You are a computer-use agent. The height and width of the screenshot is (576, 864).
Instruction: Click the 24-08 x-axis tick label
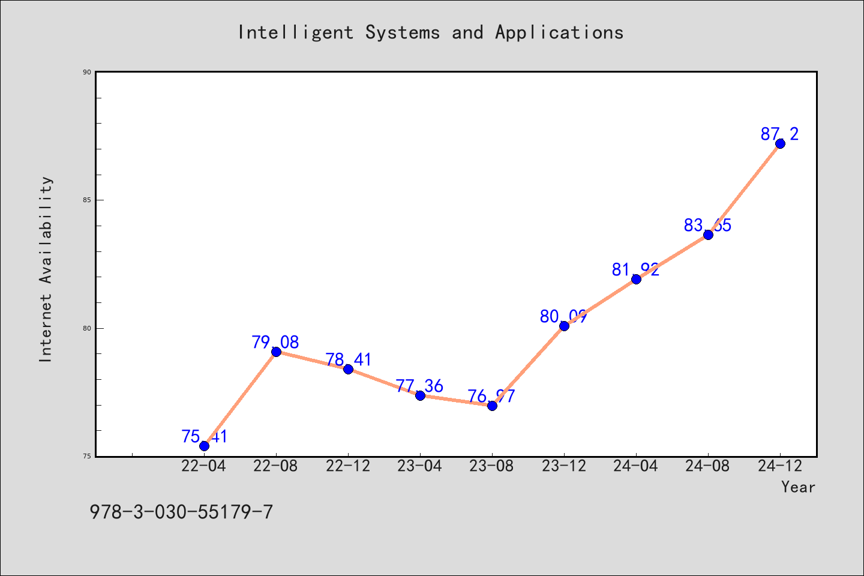(708, 466)
